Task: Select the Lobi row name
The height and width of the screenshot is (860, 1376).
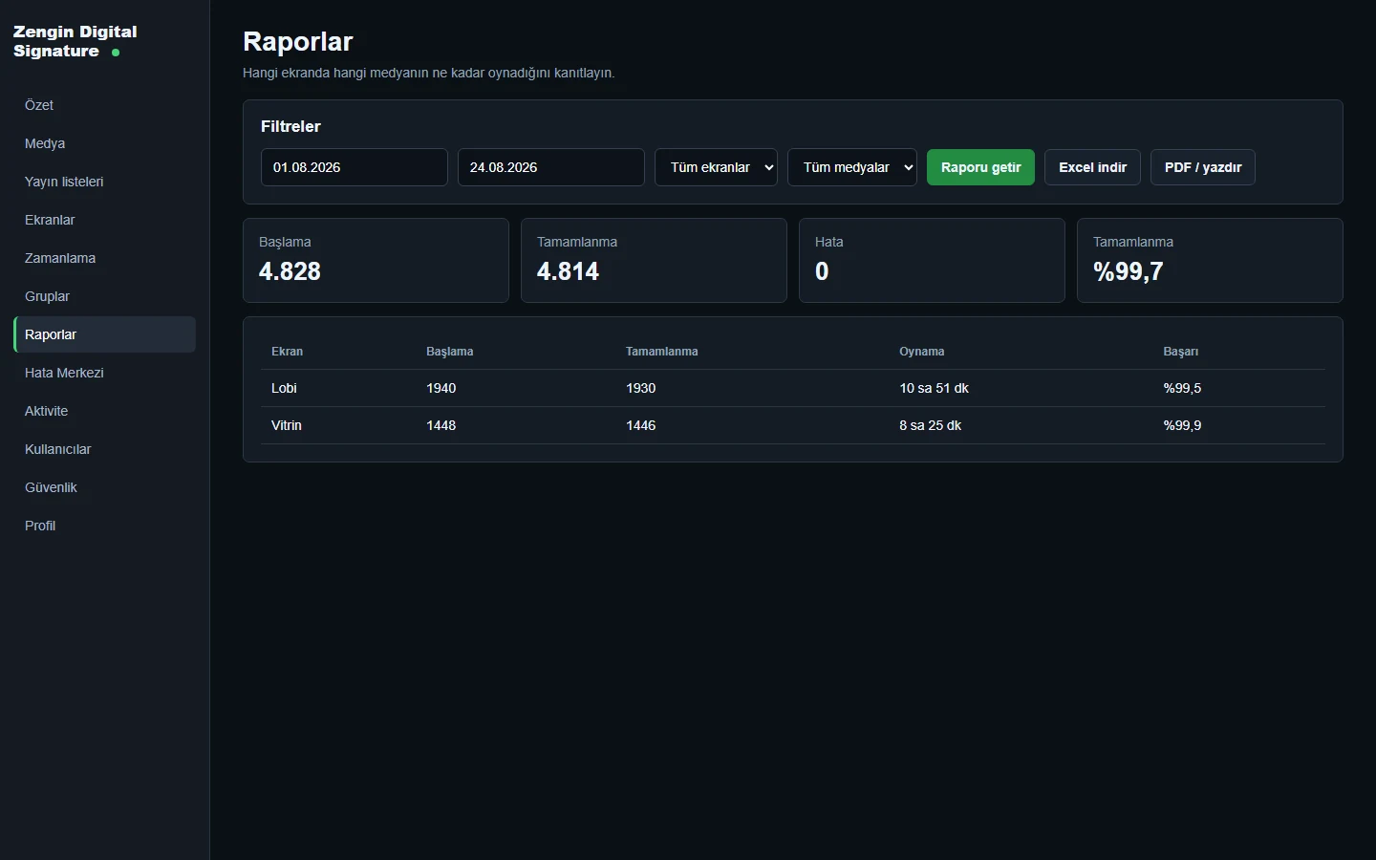Action: pyautogui.click(x=284, y=388)
